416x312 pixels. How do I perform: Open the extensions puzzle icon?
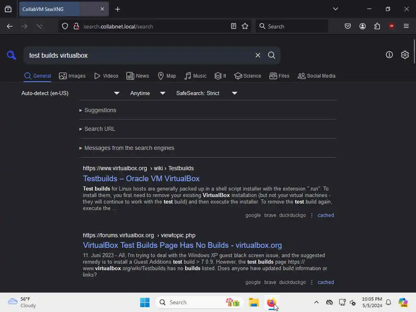coord(377,26)
